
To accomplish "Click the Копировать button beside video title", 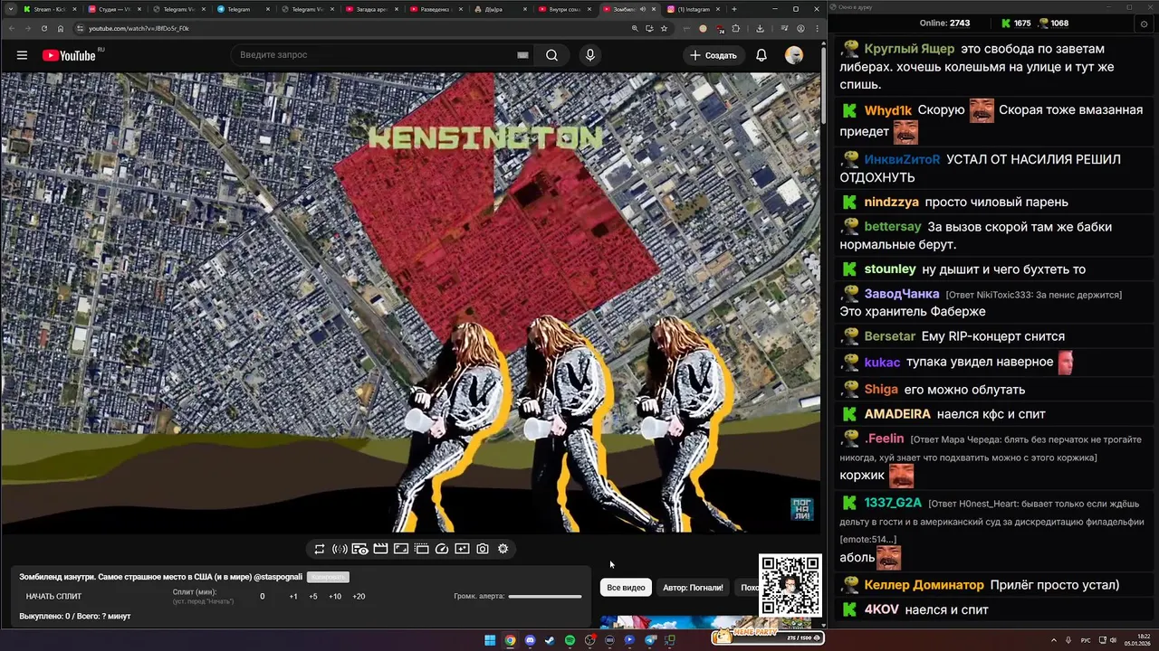I will point(328,577).
